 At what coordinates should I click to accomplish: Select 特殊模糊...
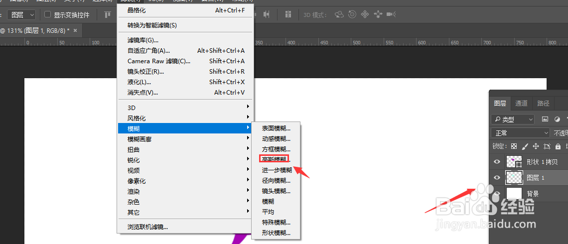276,223
